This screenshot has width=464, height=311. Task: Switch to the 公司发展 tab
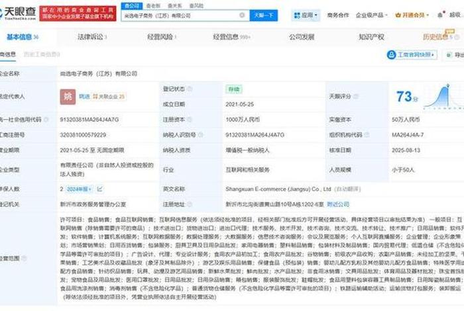(302, 37)
